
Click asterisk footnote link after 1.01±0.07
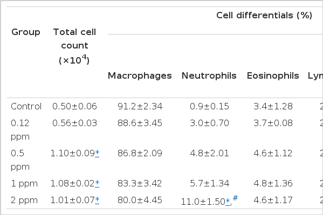pos(97,200)
